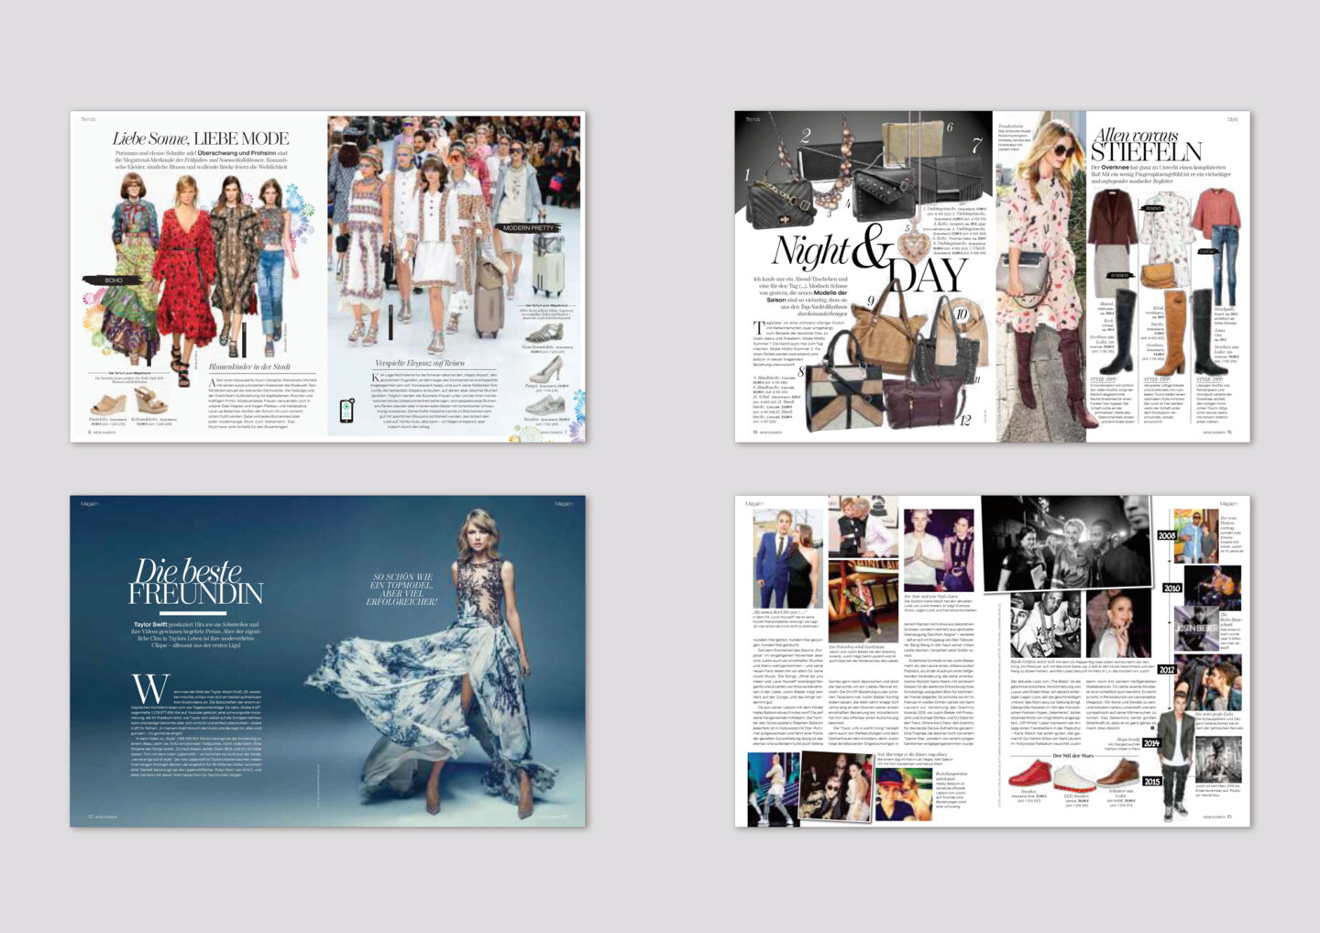Viewport: 1320px width, 933px height.
Task: Click the red sneaker product image
Action: coord(1031,774)
